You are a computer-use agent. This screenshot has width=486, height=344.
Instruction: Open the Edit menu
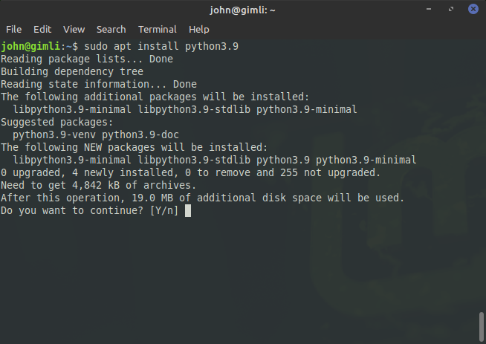tap(42, 30)
